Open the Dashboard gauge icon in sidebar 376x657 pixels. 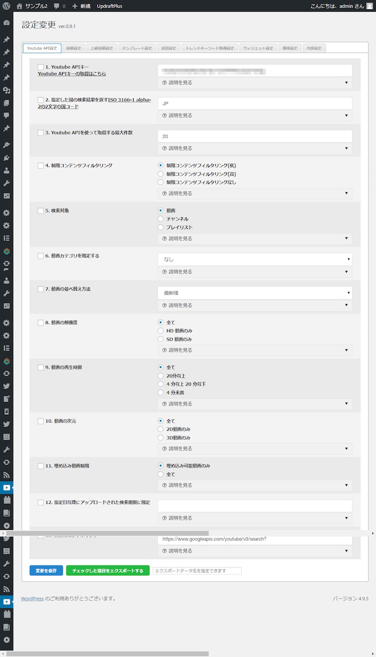6,23
